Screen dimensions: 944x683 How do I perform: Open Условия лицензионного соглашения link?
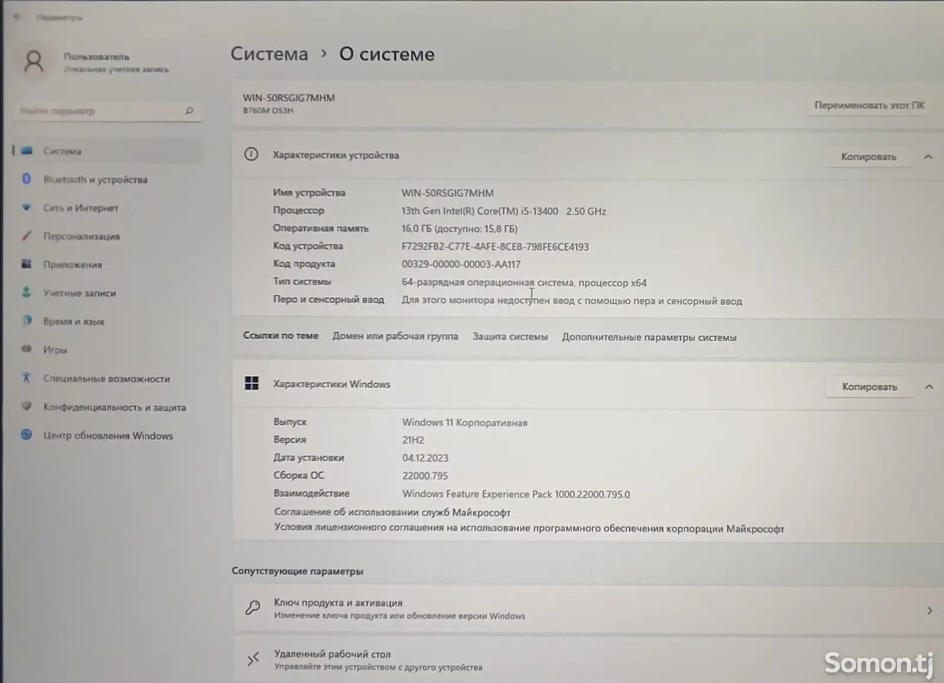pyautogui.click(x=529, y=528)
